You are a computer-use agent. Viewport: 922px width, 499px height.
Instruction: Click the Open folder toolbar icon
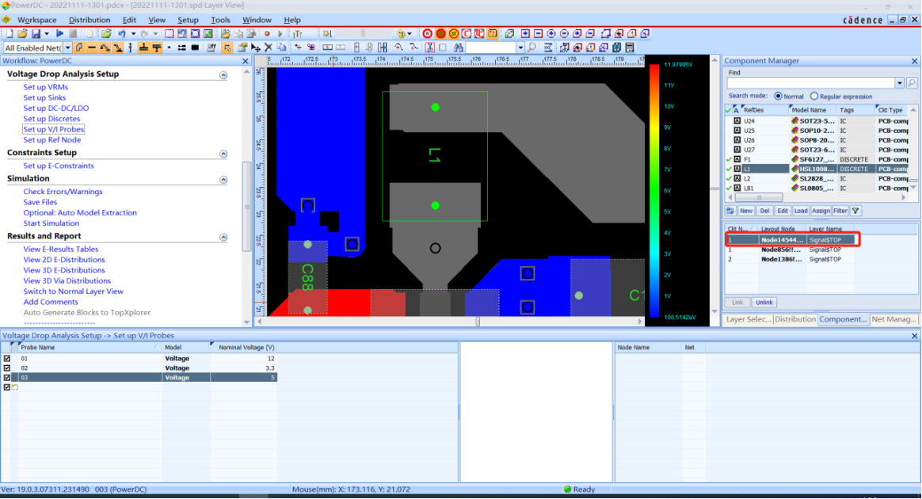coord(22,33)
